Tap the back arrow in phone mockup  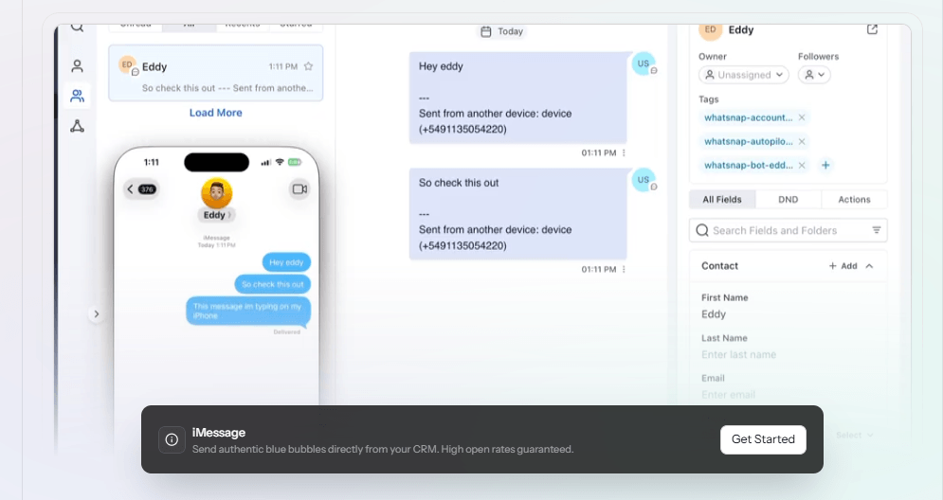click(130, 189)
